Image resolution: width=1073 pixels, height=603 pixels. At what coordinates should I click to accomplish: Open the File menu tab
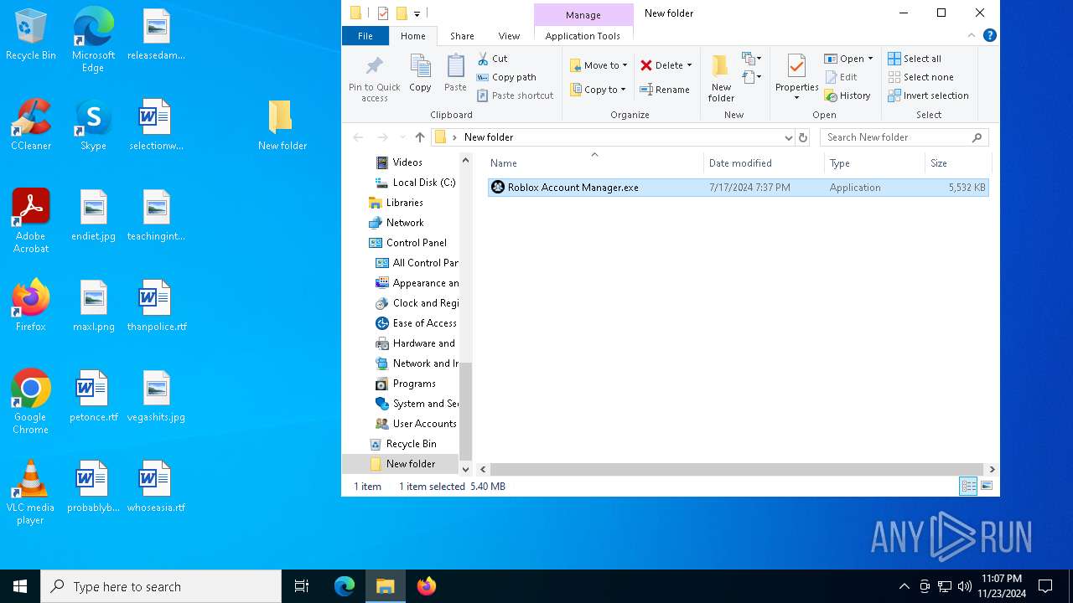click(365, 36)
